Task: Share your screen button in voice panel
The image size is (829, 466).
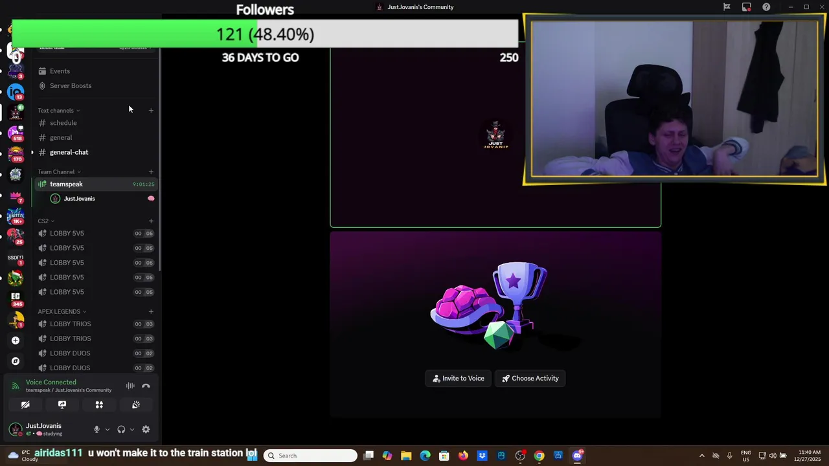Action: [62, 405]
